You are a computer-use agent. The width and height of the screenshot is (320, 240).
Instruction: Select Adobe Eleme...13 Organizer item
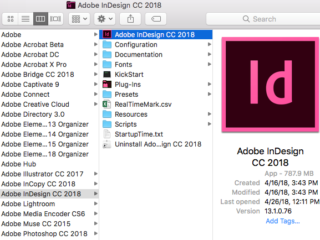point(49,124)
